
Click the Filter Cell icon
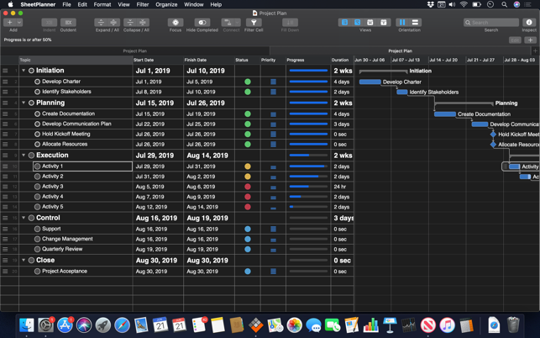click(x=254, y=23)
